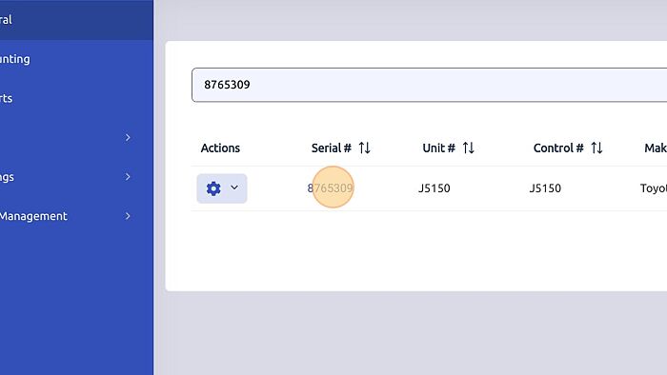Sort by Control # using arrows icon

tap(596, 148)
